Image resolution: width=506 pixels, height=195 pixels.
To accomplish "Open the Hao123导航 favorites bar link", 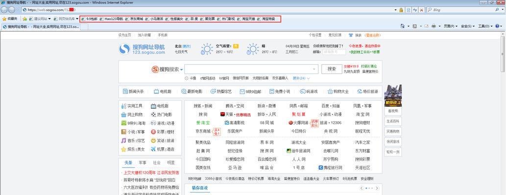I will pyautogui.click(x=111, y=19).
